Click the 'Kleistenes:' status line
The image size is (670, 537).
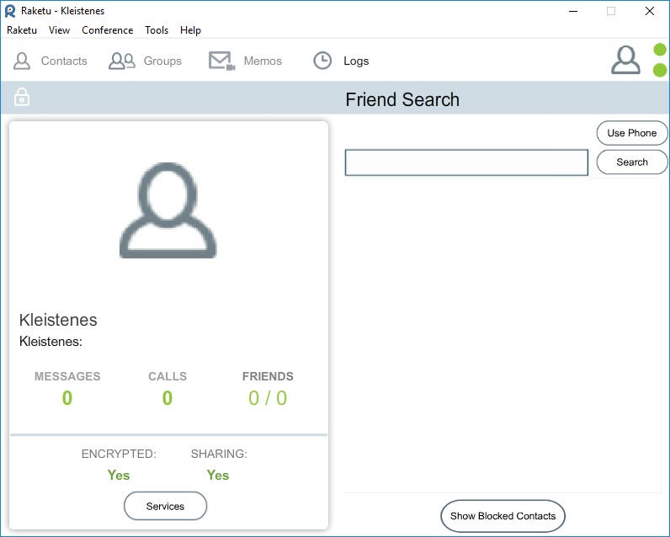pos(51,342)
